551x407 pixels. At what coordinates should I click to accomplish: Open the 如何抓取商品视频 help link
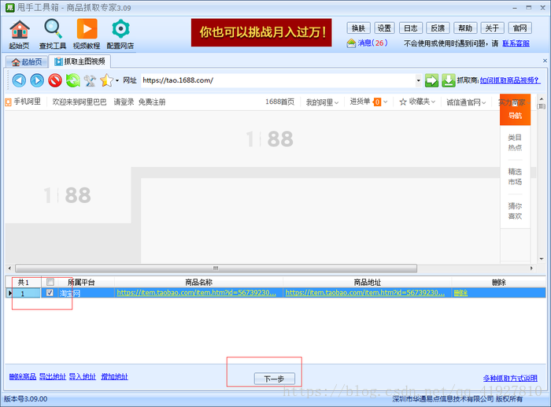[510, 80]
